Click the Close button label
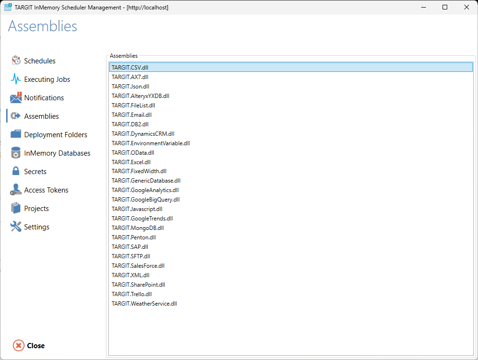 tap(36, 346)
